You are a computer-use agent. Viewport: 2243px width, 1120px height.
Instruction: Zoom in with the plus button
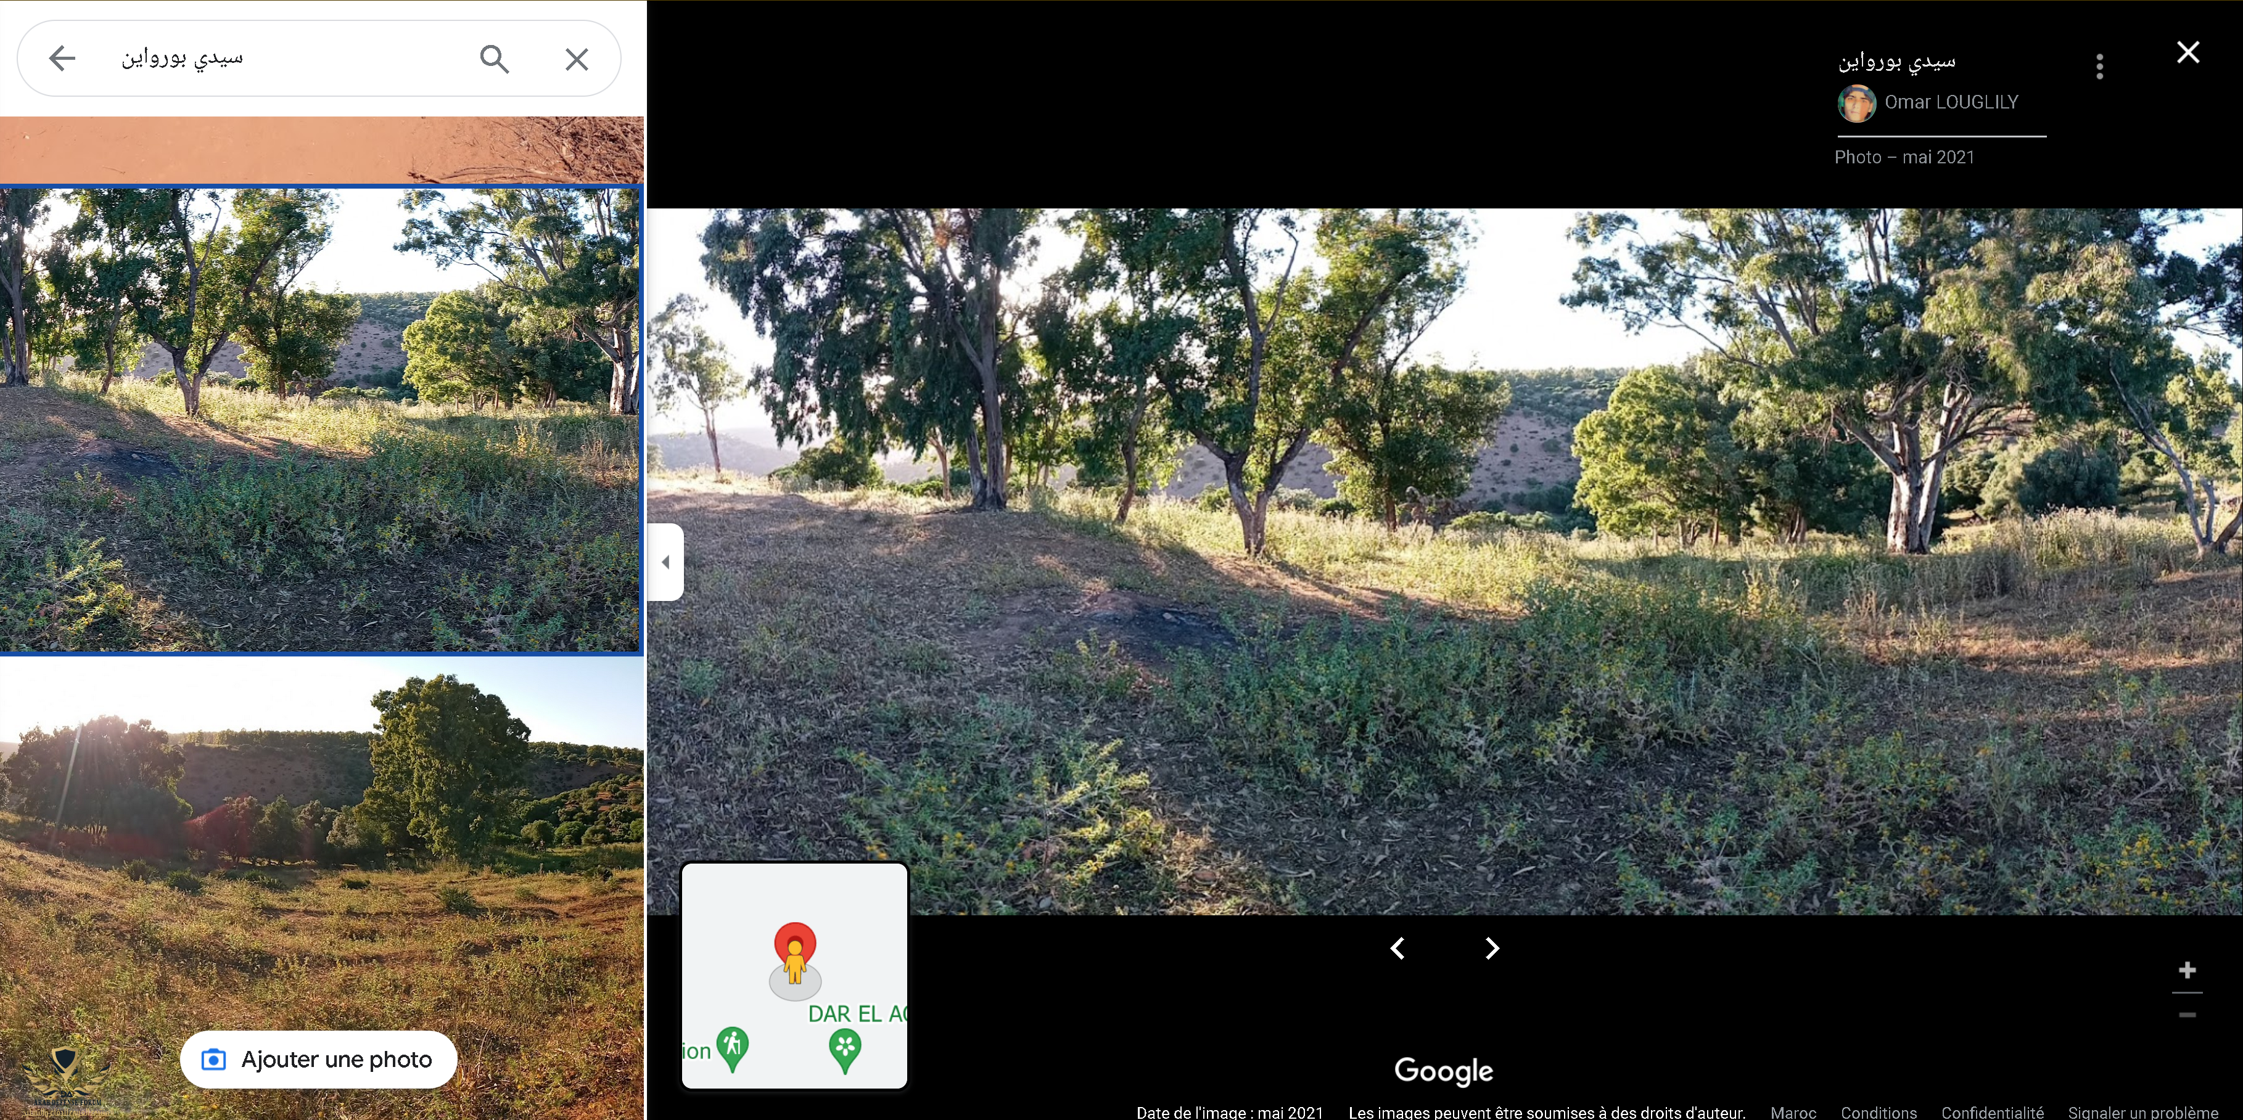(x=2186, y=970)
